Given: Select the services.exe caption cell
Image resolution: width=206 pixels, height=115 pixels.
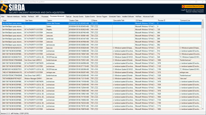Looking at the screenshot, I should click(57, 45).
